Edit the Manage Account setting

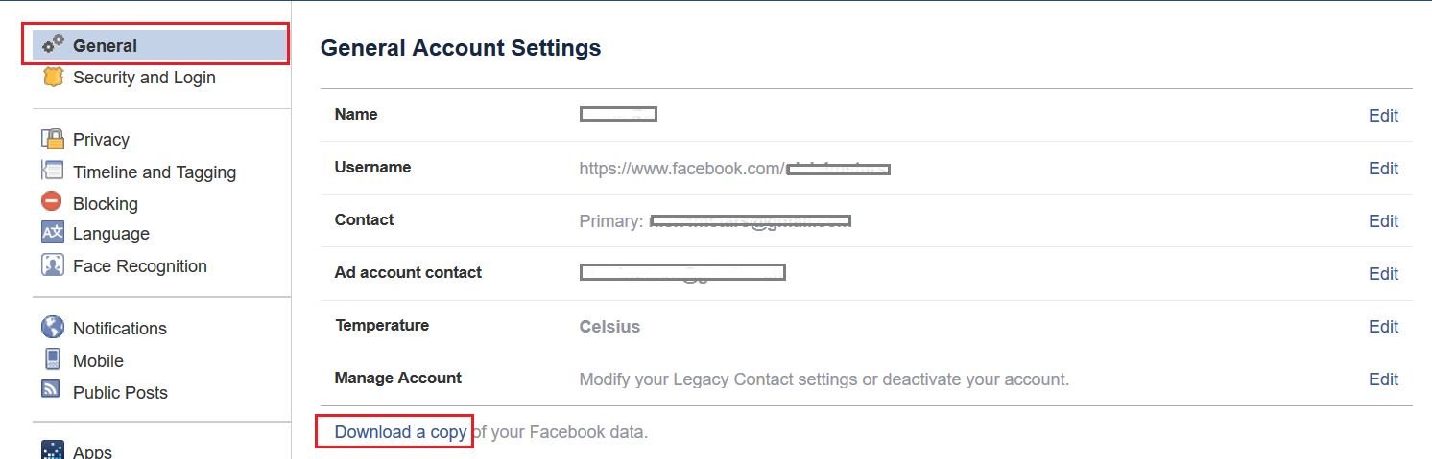click(x=1383, y=379)
